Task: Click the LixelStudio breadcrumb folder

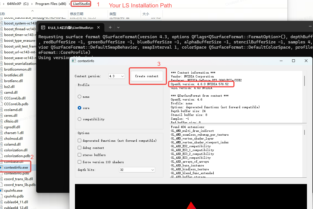Action: 81,4
